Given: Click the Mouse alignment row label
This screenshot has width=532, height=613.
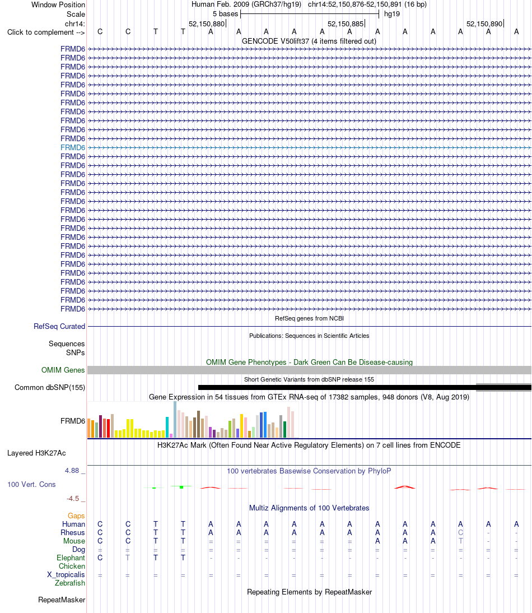Looking at the screenshot, I should pyautogui.click(x=74, y=541).
